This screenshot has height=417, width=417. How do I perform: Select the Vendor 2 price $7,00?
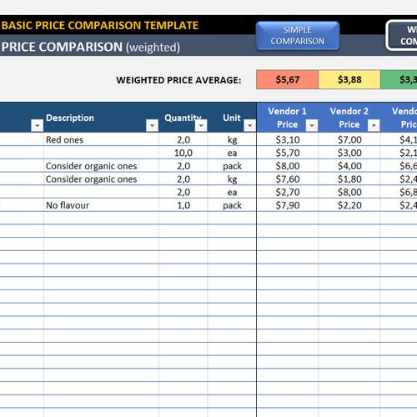click(349, 139)
